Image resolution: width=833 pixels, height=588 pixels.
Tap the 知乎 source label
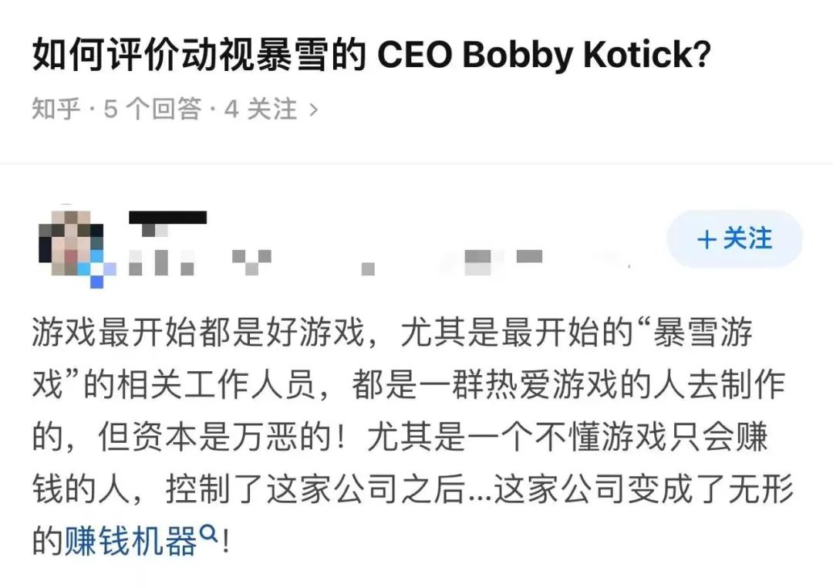pos(56,110)
